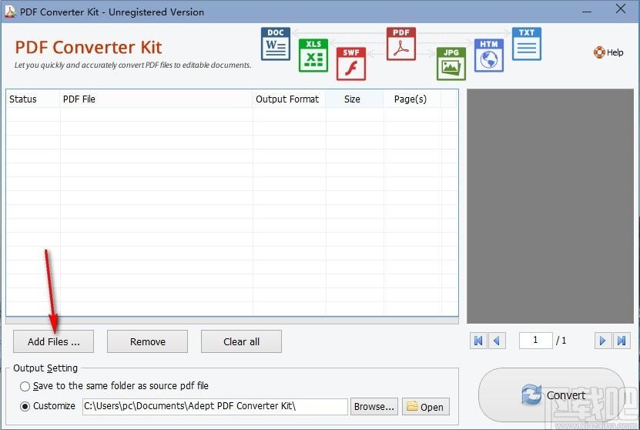
Task: Close the PDF Converter Kit window
Action: coord(621,9)
